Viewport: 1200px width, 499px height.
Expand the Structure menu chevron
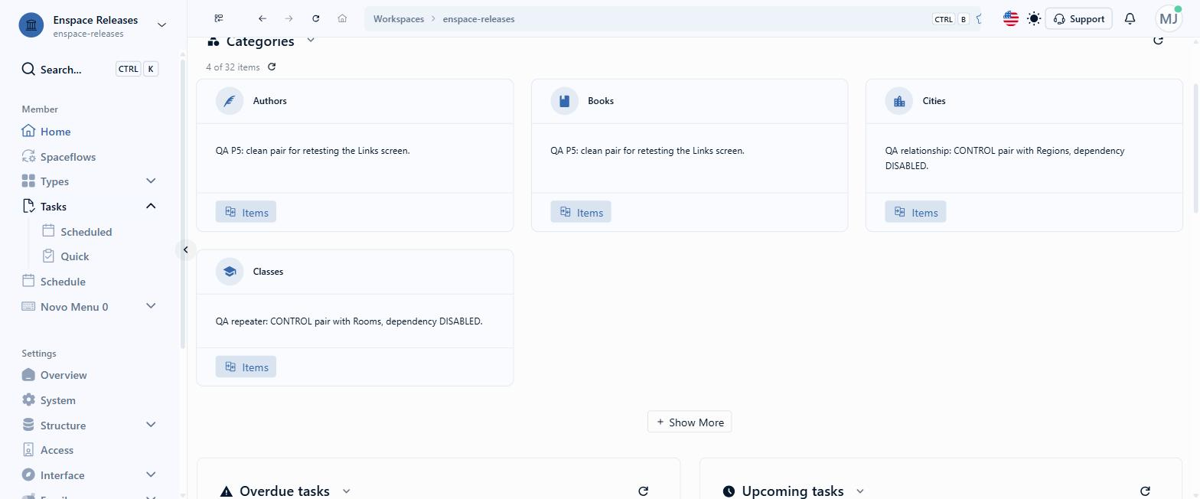click(x=151, y=426)
